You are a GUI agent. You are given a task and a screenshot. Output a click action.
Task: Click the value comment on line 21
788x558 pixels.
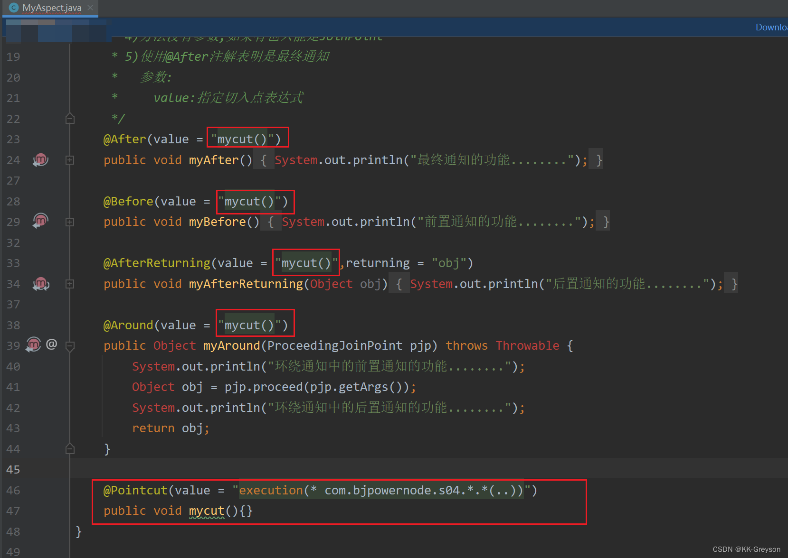228,98
